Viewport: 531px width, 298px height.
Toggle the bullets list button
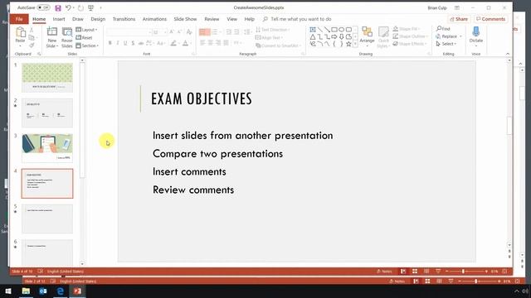204,32
